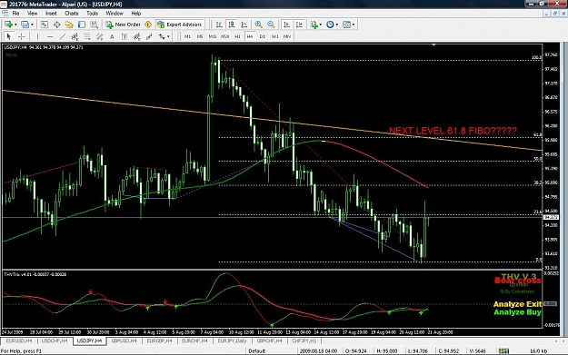Select the Equidistant Channel tool

coord(75,36)
